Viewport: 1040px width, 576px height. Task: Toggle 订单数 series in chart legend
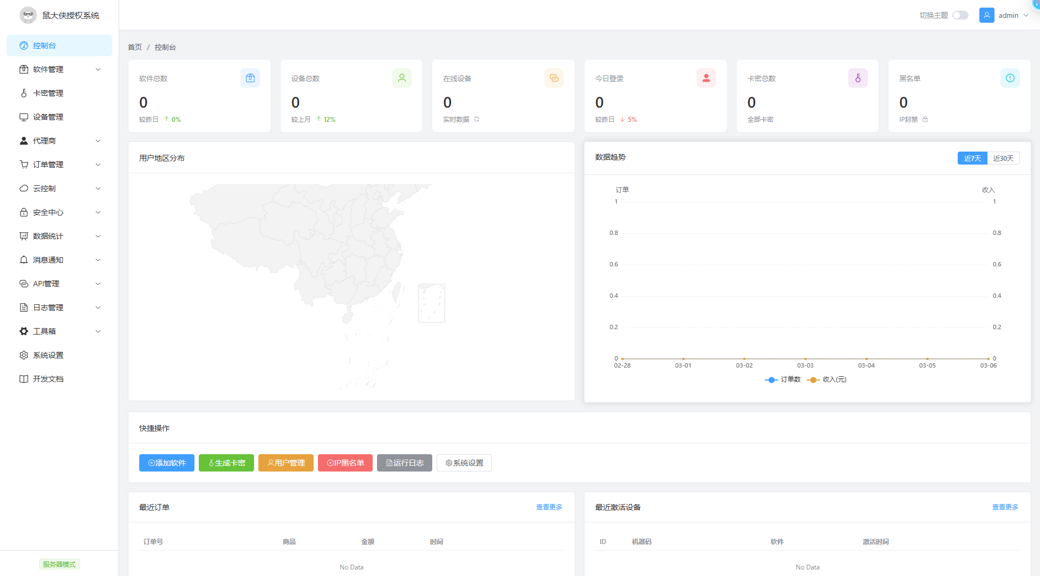pyautogui.click(x=783, y=379)
